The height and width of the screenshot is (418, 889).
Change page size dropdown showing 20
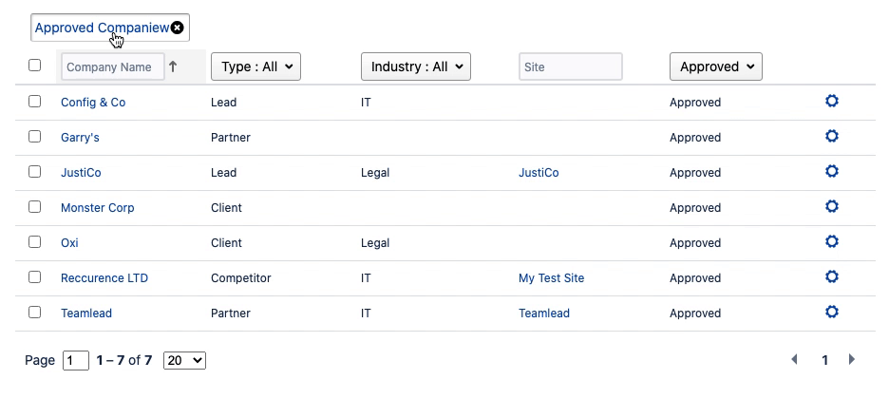click(x=184, y=361)
